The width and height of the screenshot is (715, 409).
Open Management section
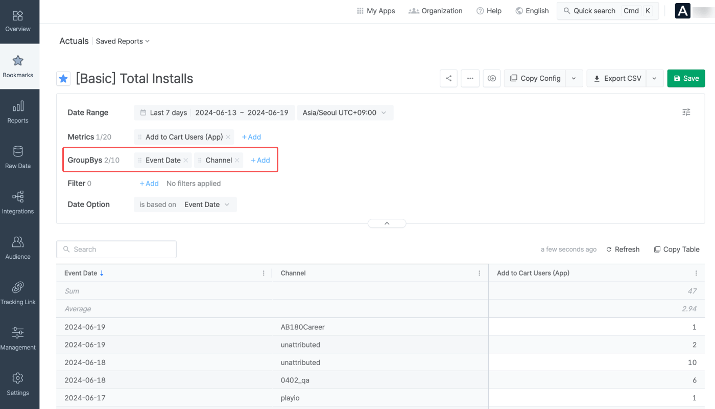click(18, 339)
